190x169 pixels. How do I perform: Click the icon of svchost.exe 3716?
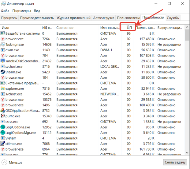click(x=3, y=66)
